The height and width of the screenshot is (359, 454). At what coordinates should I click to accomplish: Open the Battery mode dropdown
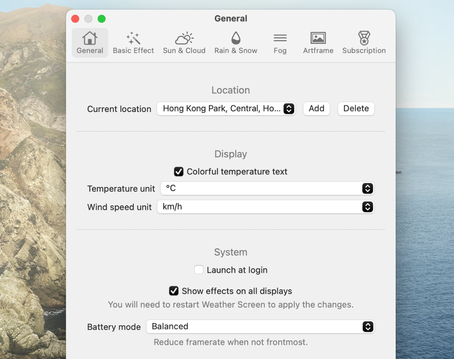pyautogui.click(x=260, y=326)
